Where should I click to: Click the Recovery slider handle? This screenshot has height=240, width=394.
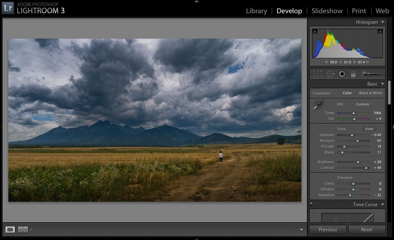pos(357,141)
